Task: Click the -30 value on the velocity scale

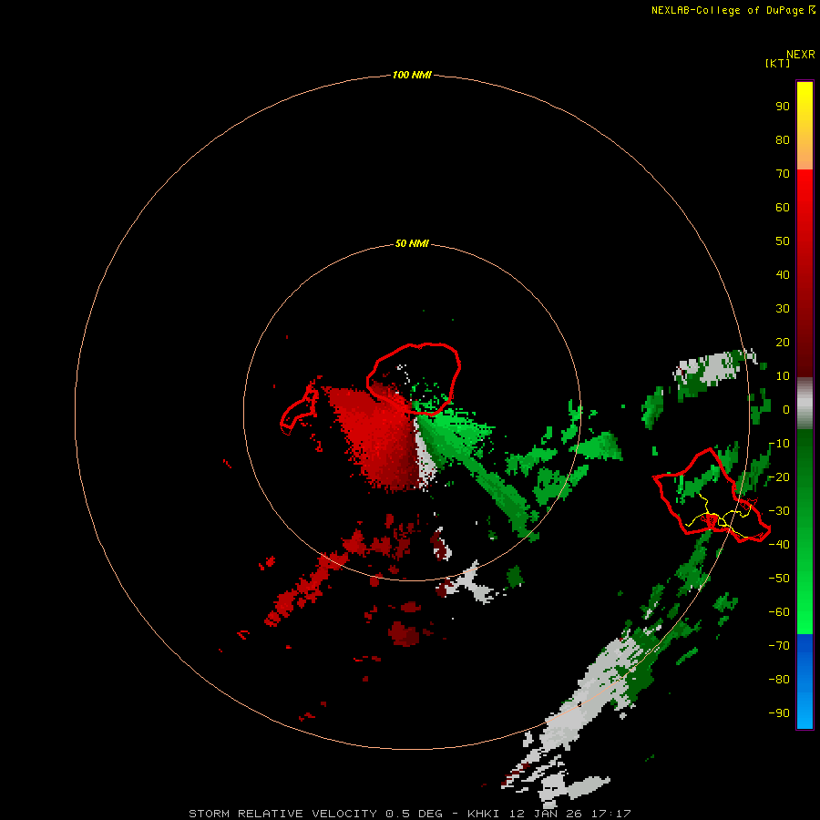Action: tap(779, 511)
